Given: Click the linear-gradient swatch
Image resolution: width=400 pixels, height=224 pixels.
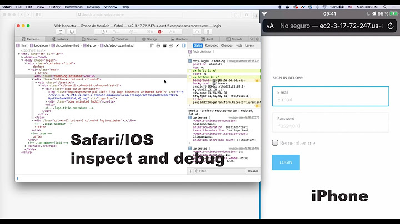Looking at the screenshot, I should point(214,83).
